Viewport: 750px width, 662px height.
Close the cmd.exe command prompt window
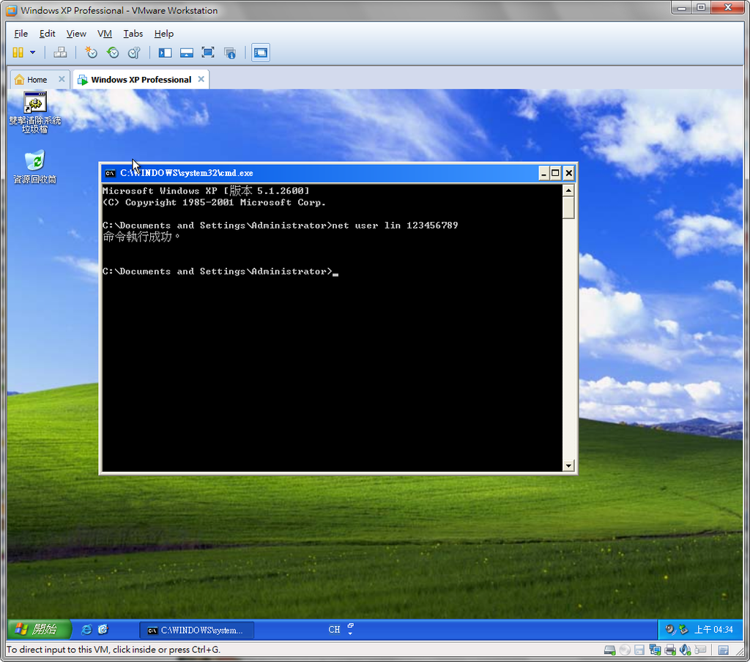[568, 173]
